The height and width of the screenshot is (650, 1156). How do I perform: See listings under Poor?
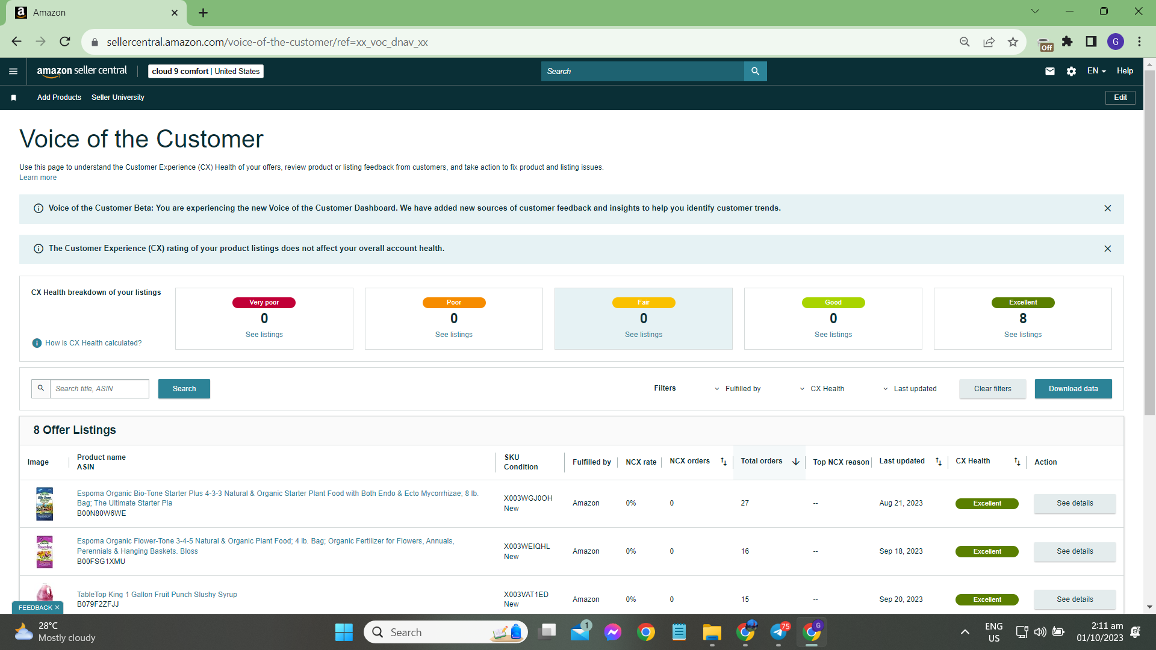pos(454,335)
